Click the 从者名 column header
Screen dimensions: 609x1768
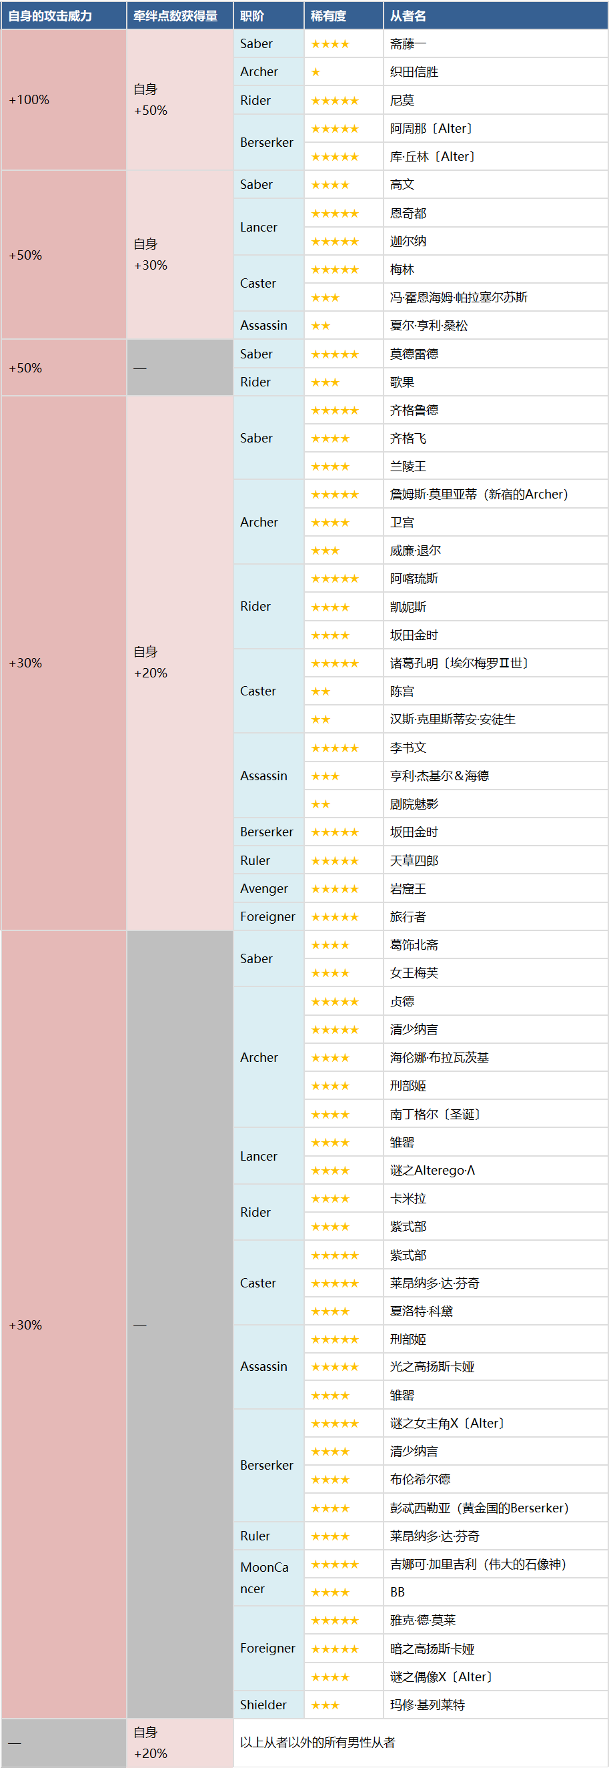point(495,16)
